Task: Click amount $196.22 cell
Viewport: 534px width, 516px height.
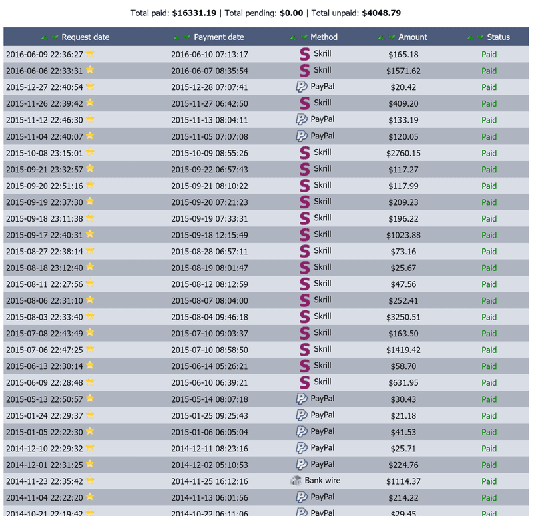Action: (403, 219)
